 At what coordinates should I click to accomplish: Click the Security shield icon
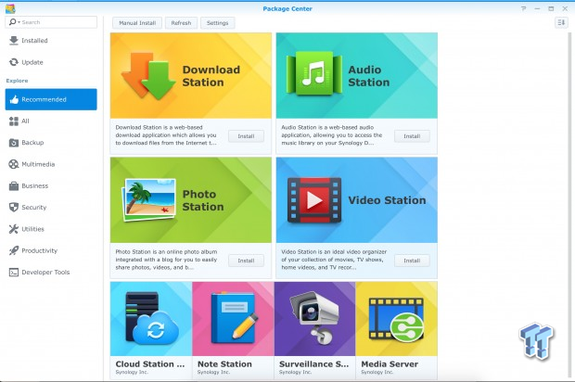pyautogui.click(x=14, y=208)
